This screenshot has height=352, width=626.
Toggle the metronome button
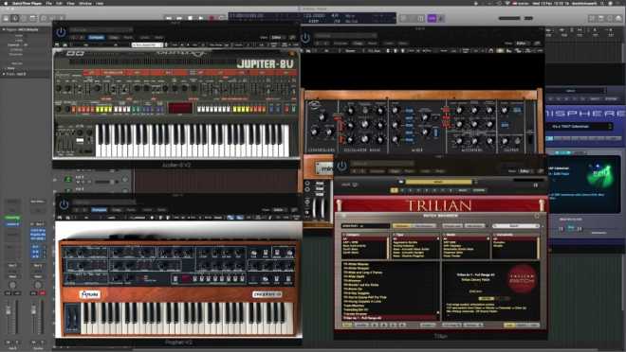(441, 18)
